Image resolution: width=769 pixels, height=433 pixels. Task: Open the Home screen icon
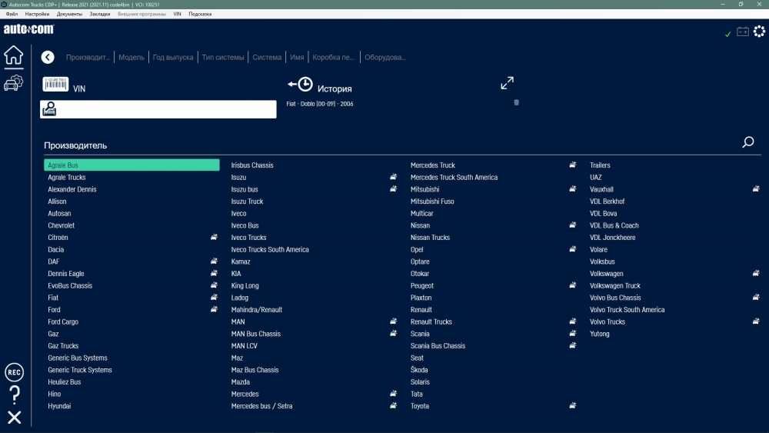pyautogui.click(x=14, y=55)
